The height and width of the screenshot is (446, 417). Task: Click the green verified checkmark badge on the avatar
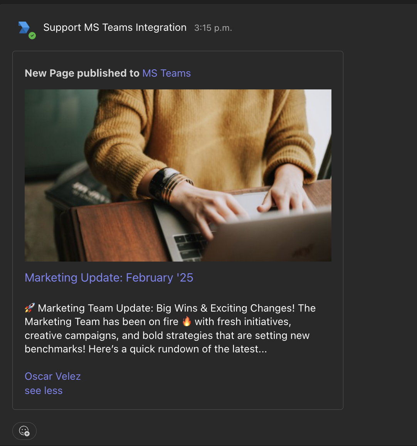pos(32,36)
